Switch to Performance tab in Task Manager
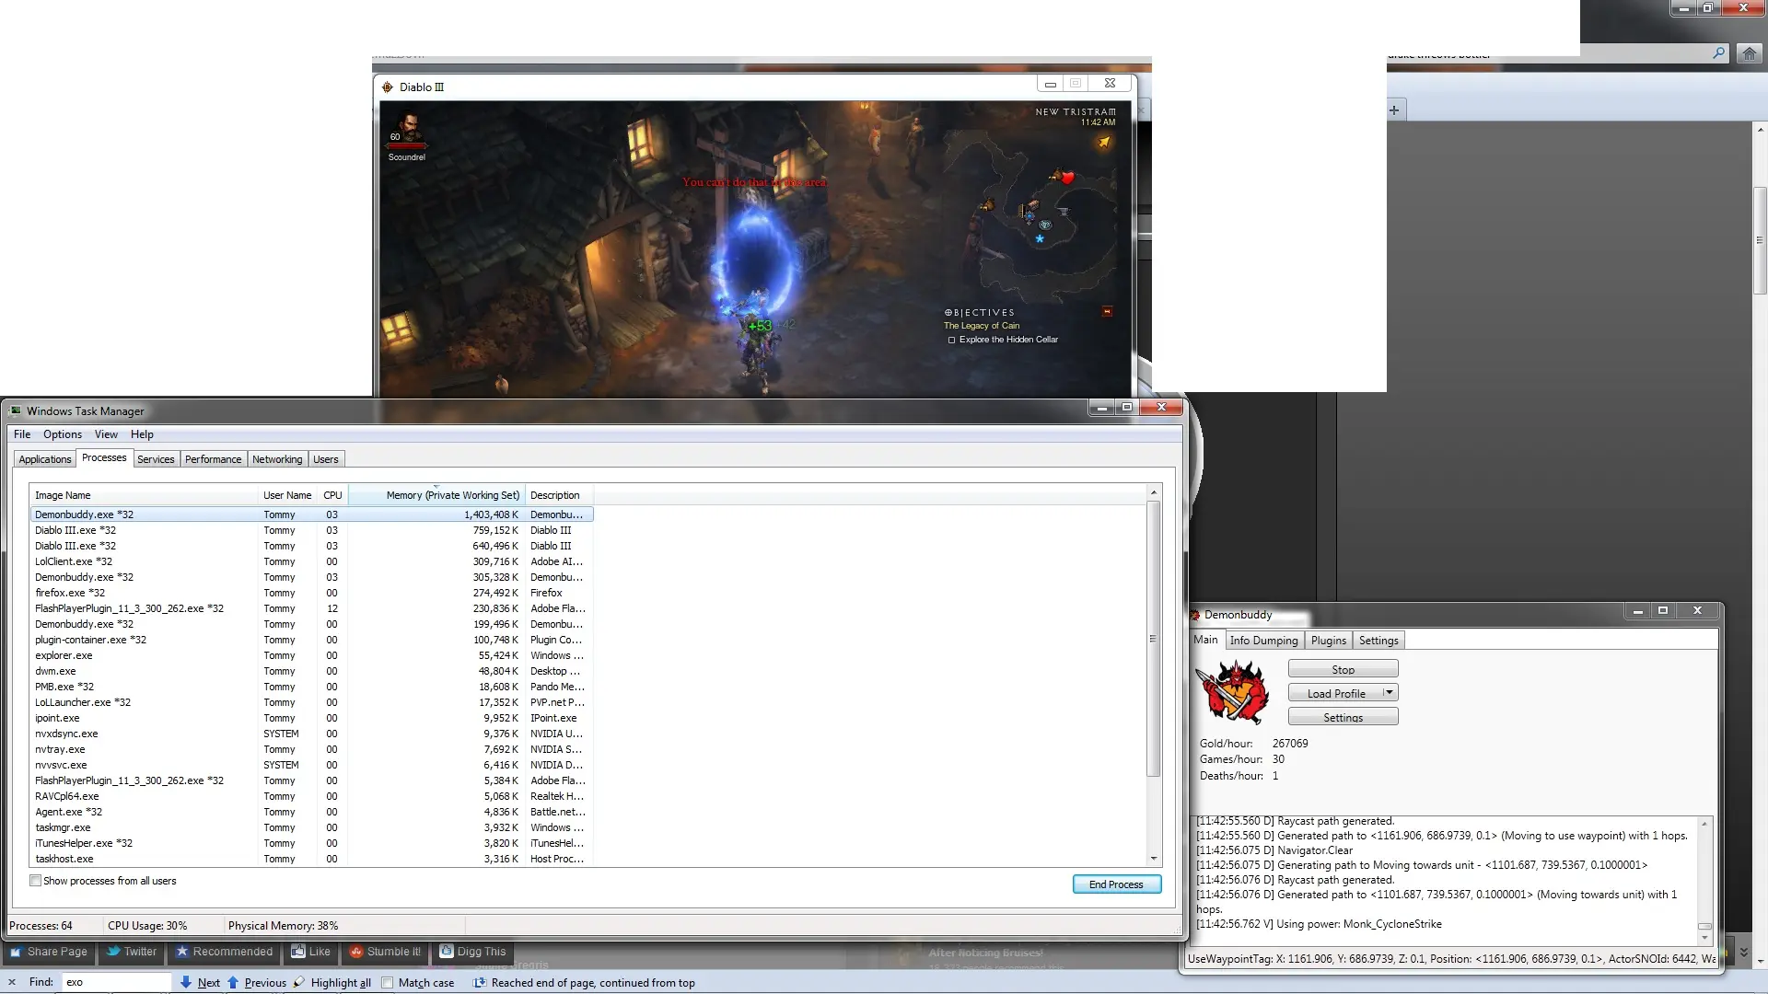The image size is (1768, 994). tap(213, 459)
